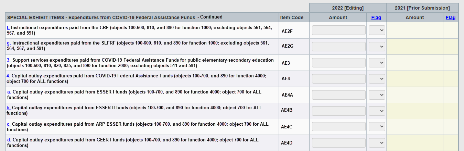Click the 2022 Flag column header link
The width and height of the screenshot is (464, 151).
click(376, 17)
